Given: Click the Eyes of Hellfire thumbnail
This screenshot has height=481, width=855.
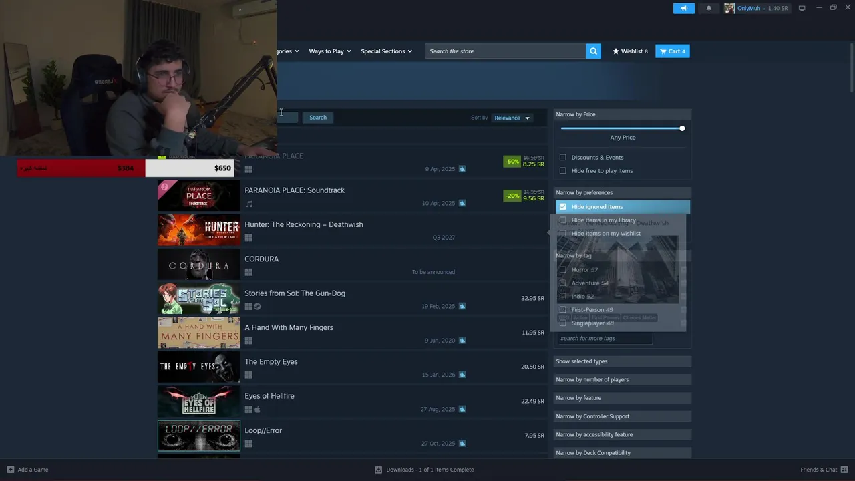Looking at the screenshot, I should click(x=198, y=402).
